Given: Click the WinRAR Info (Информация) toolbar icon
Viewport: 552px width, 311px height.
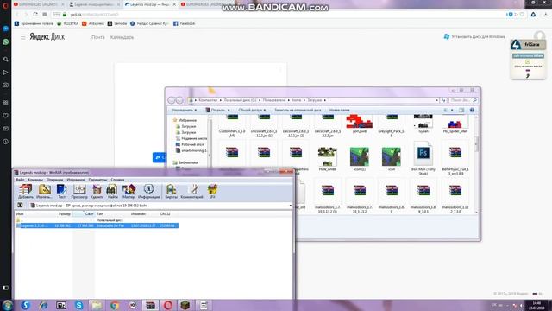Looking at the screenshot, I should 148,192.
